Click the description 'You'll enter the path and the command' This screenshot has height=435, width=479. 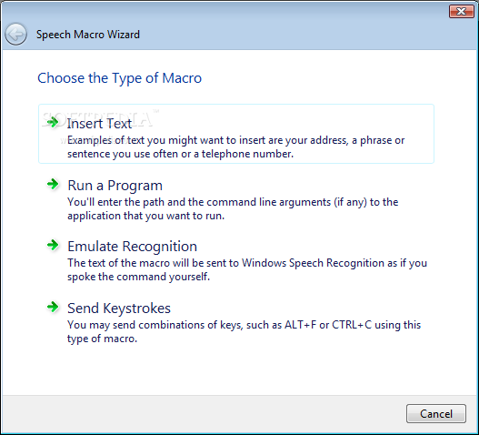click(x=233, y=208)
